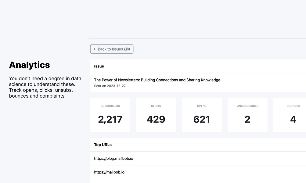Click the left arrow icon in Back button
Screen dimensions: 306x183
(95, 49)
